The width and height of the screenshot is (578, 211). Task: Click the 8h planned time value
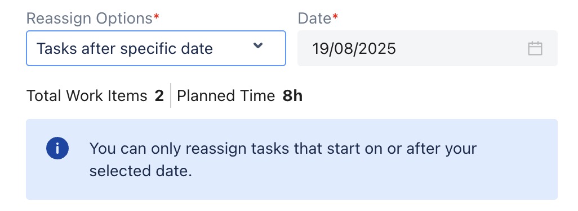point(293,96)
